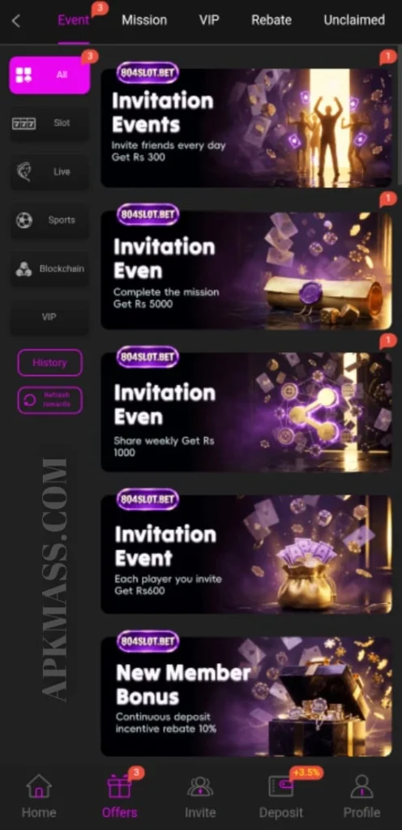The width and height of the screenshot is (402, 830).
Task: Tap the back arrow icon
Action: tap(16, 21)
